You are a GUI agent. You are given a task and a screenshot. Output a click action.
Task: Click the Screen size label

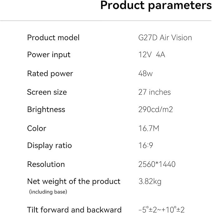pos(47,92)
